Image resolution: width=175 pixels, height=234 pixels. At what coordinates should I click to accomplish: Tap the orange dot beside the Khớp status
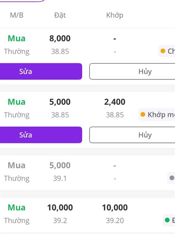click(x=143, y=114)
